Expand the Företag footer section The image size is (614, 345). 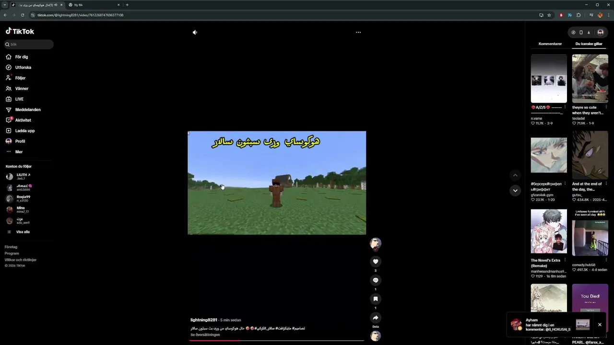click(x=11, y=247)
